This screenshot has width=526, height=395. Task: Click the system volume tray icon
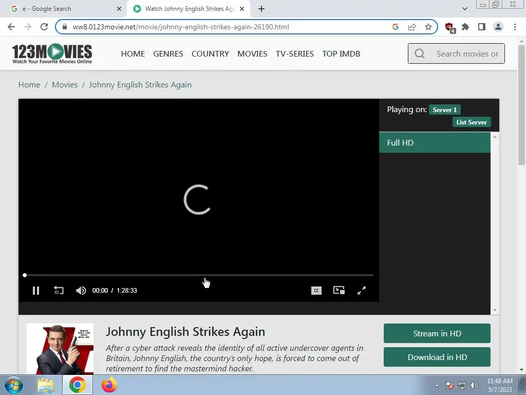474,385
